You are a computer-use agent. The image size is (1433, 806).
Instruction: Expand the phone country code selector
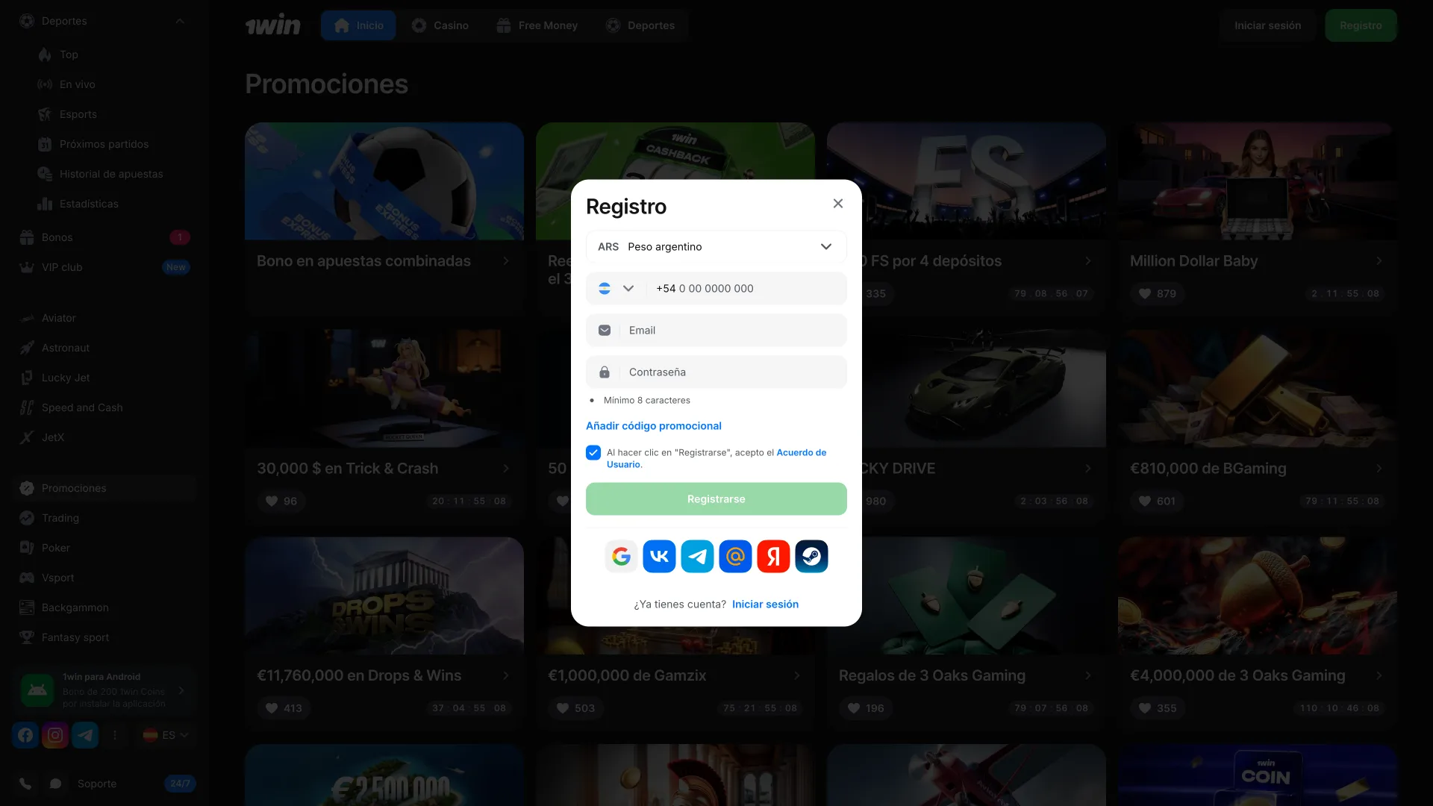click(616, 289)
